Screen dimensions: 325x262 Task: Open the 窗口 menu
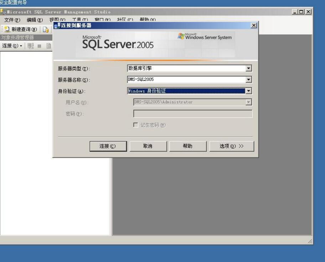point(102,20)
